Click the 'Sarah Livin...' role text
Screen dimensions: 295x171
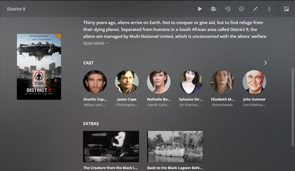tap(158, 105)
